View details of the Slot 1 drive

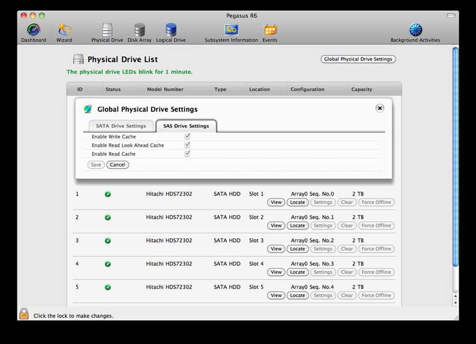point(276,202)
